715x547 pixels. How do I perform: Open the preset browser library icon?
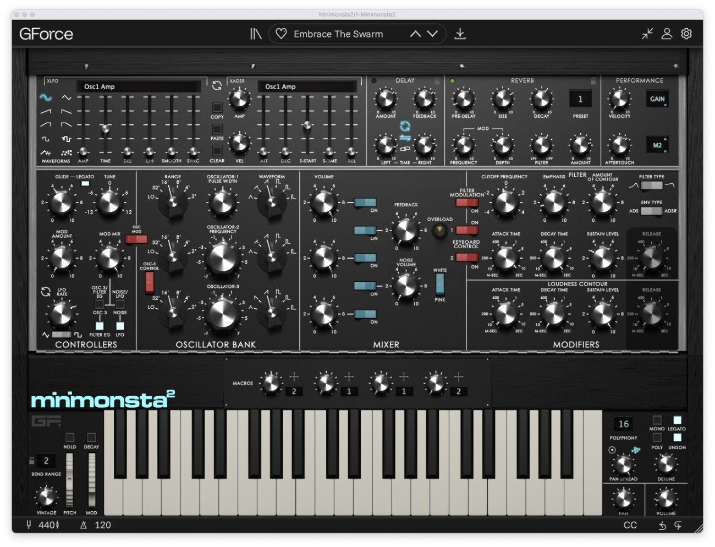pyautogui.click(x=256, y=34)
